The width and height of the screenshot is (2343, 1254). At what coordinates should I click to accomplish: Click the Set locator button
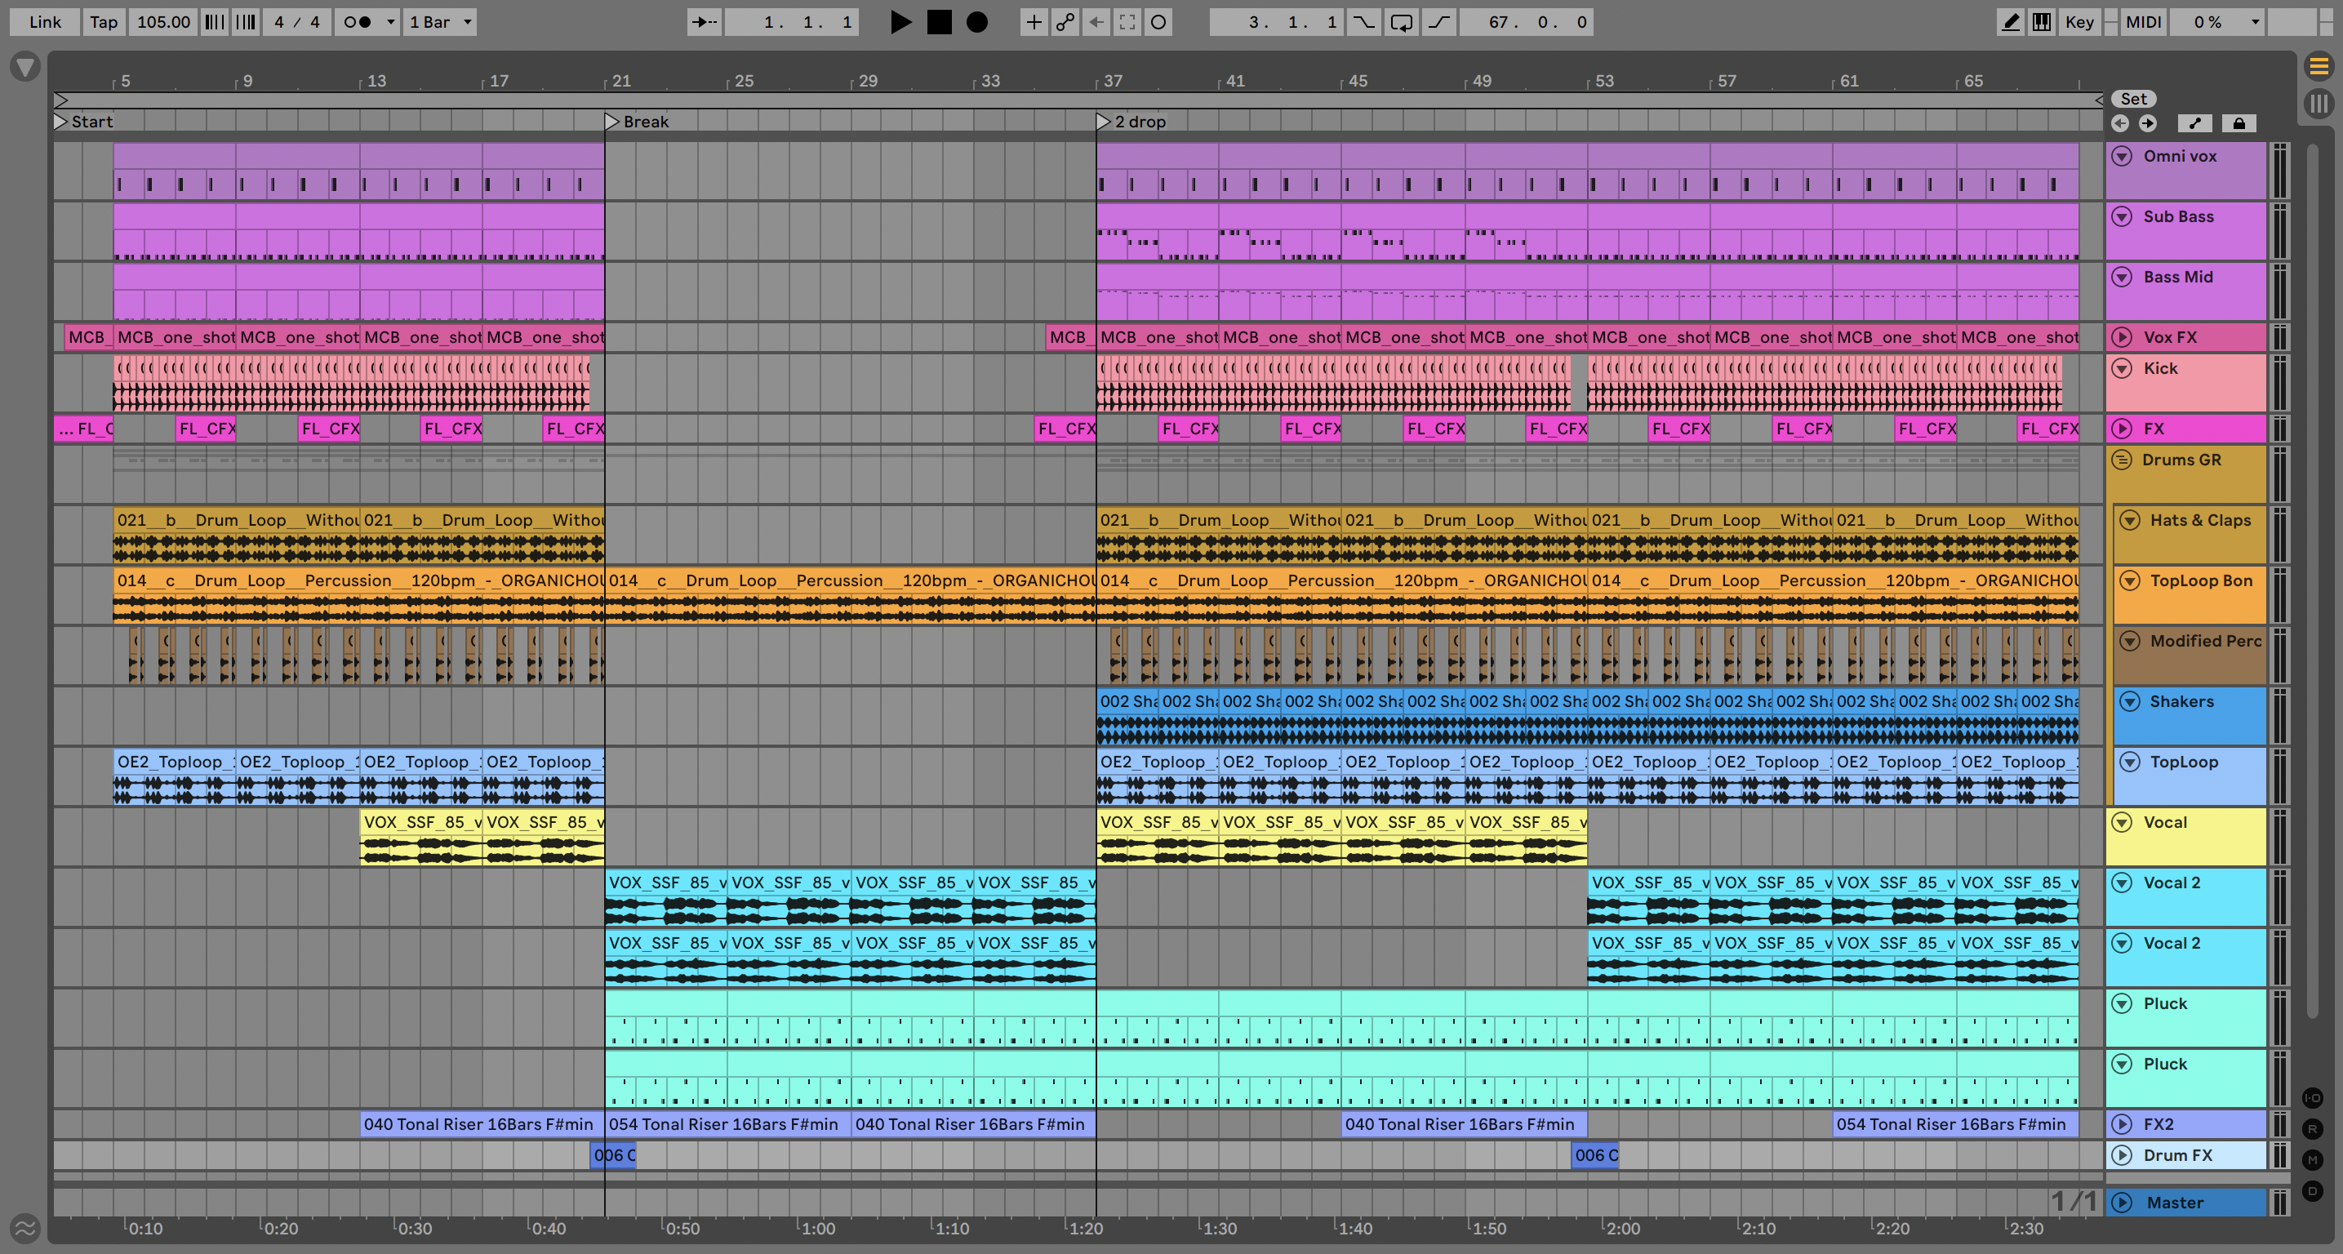point(2134,99)
